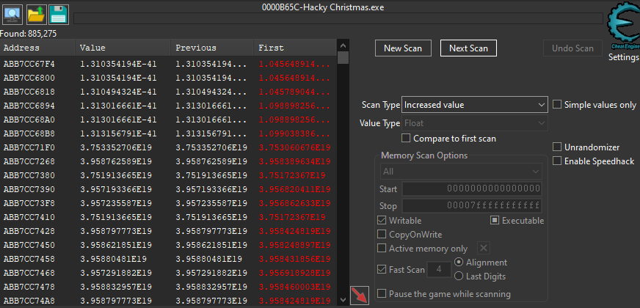Run Next Scan
The width and height of the screenshot is (640, 308).
point(468,48)
